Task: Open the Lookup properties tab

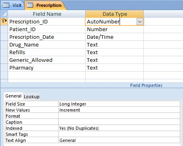Action: 32,97
